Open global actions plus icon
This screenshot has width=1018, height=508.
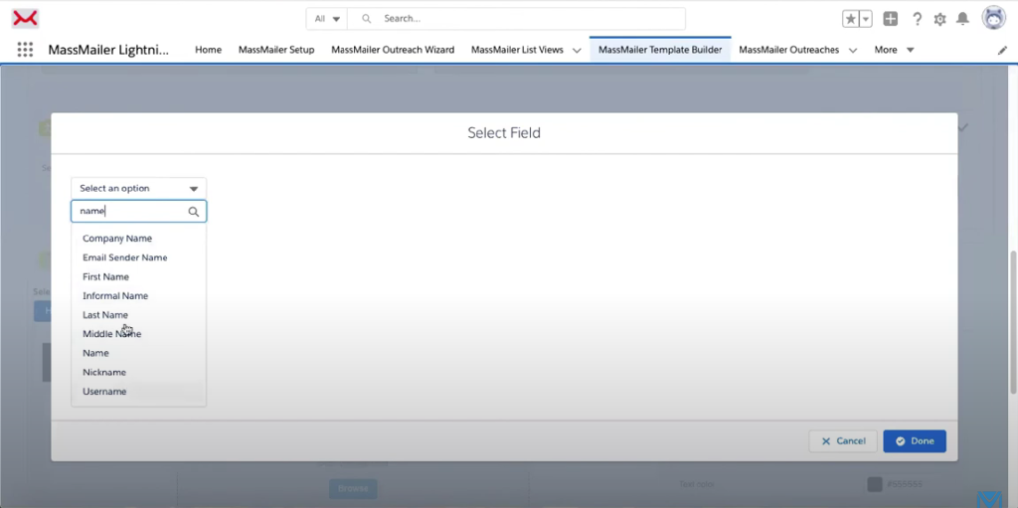point(890,19)
